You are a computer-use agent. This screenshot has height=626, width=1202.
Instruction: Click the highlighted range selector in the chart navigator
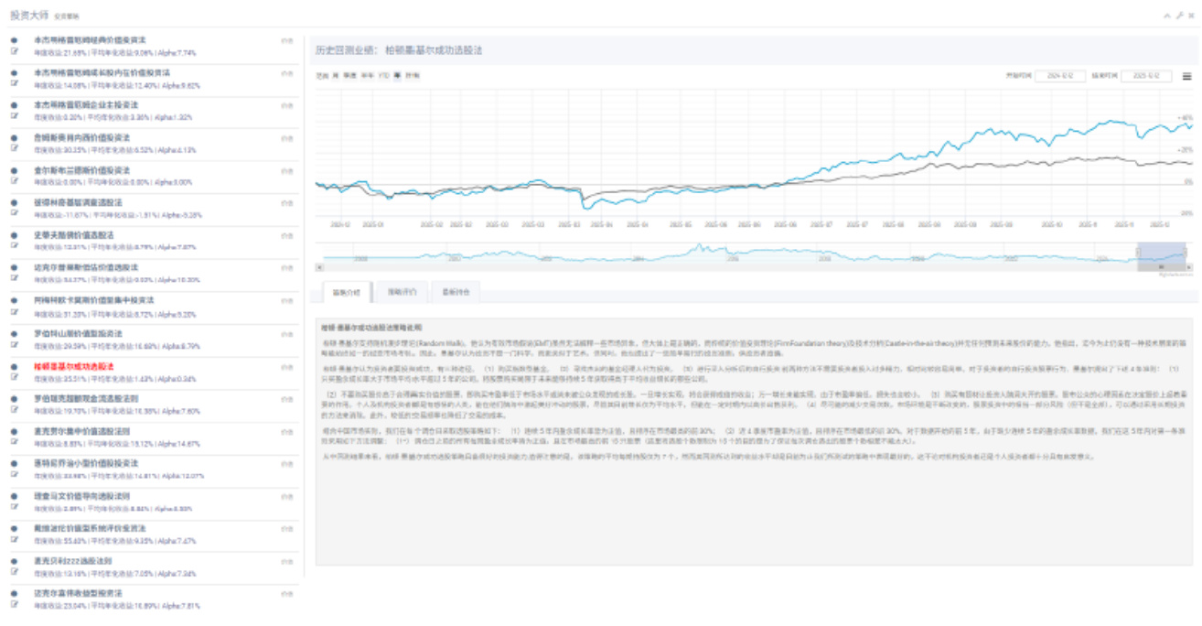pos(1161,255)
